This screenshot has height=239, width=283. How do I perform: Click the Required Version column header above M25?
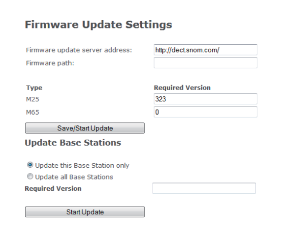pos(182,88)
